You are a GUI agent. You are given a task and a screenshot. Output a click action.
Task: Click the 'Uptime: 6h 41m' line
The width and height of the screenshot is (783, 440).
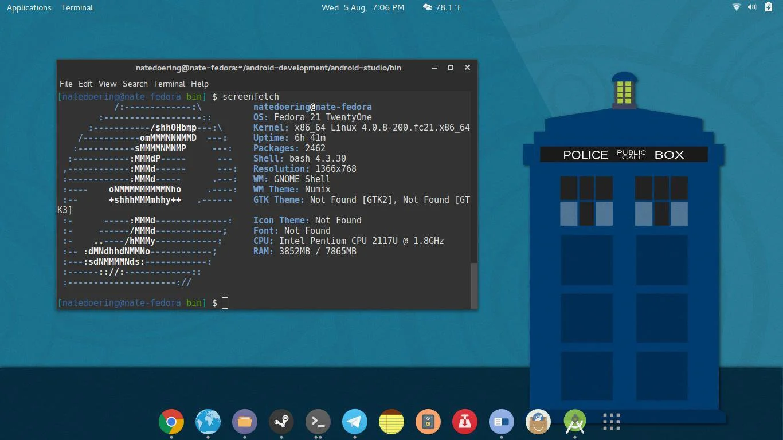[x=289, y=138]
